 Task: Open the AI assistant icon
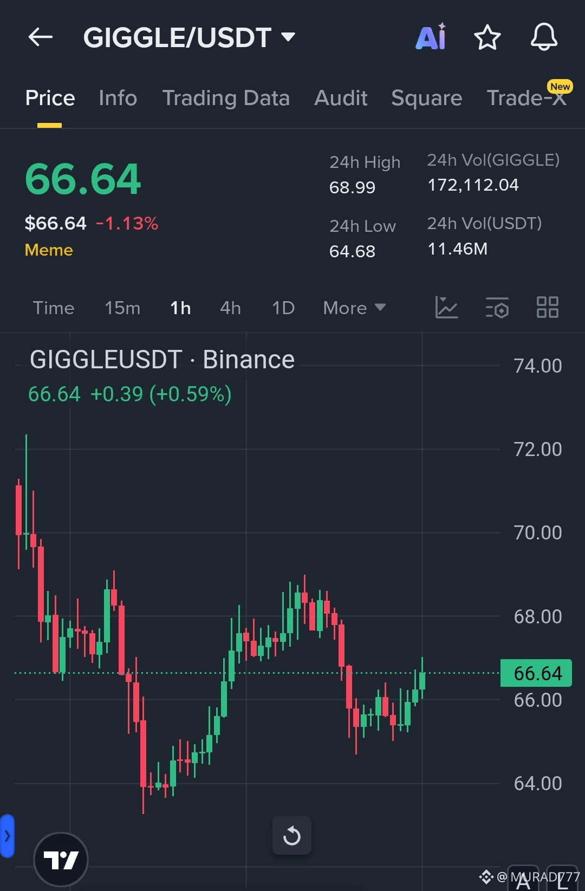[431, 37]
